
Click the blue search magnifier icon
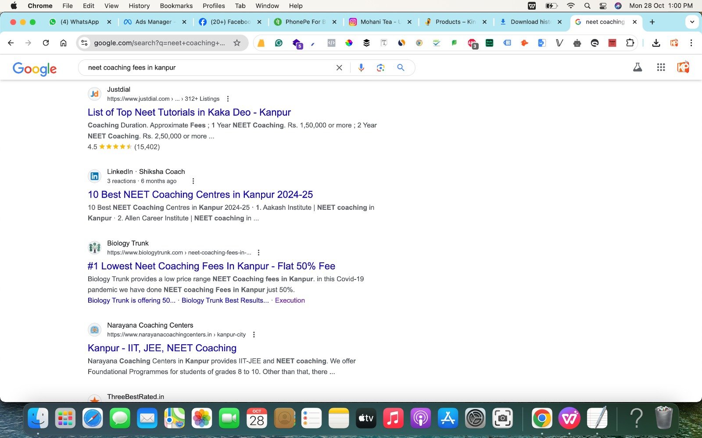click(401, 67)
